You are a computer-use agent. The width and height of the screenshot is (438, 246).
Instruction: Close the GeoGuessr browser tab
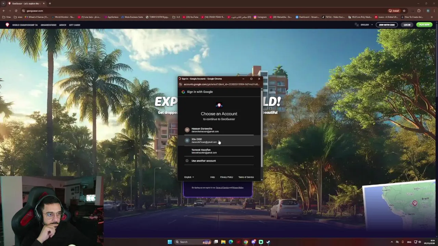point(44,3)
